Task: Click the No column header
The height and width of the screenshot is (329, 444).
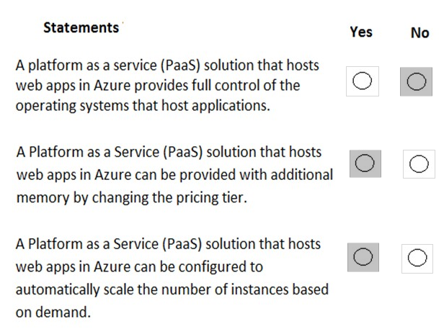Action: pyautogui.click(x=420, y=32)
